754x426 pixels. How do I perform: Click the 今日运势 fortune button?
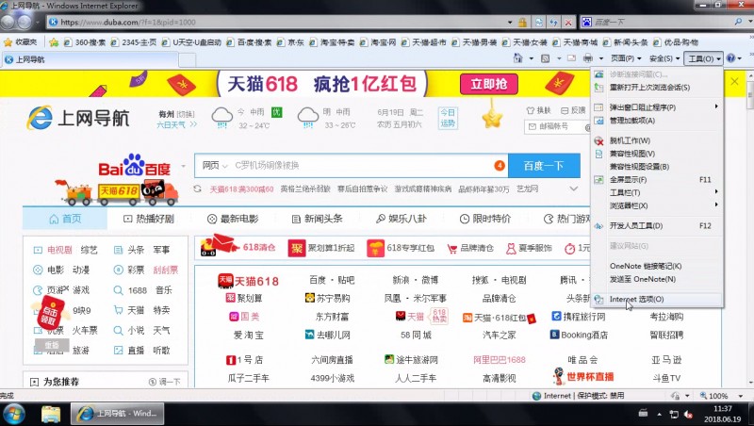tap(447, 118)
